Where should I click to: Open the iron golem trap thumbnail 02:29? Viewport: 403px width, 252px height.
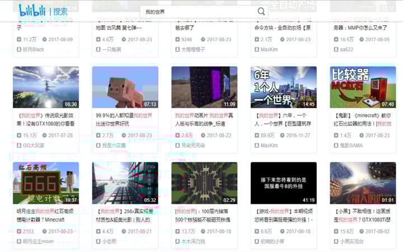click(204, 183)
